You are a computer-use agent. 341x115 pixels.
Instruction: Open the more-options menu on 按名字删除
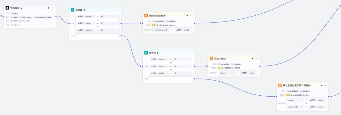coord(257,59)
